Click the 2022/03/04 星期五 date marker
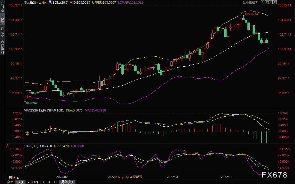Screen dimensions: 295x184 coord(129,177)
